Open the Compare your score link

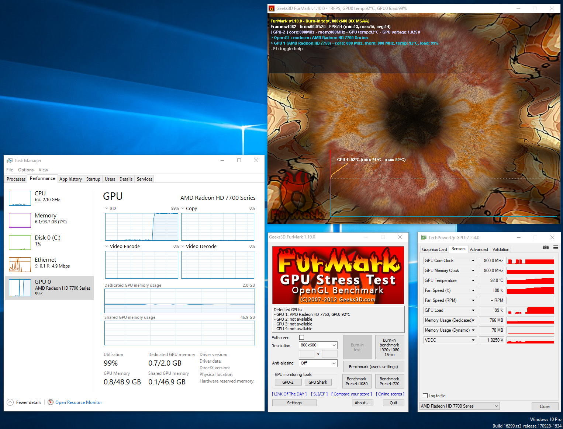click(352, 394)
